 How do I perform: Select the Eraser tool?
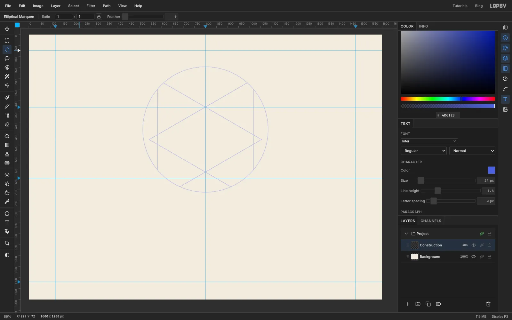click(x=7, y=124)
